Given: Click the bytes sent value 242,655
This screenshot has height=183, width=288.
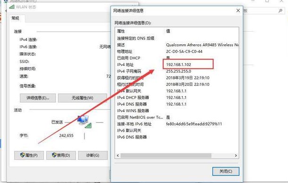Looking at the screenshot, I should pyautogui.click(x=66, y=135).
